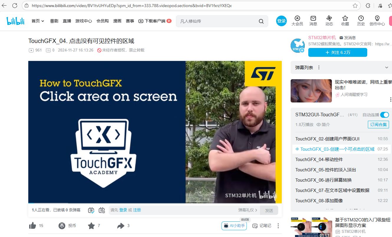Open the 创作中心 lightbulb icon
The image size is (392, 237).
[377, 18]
